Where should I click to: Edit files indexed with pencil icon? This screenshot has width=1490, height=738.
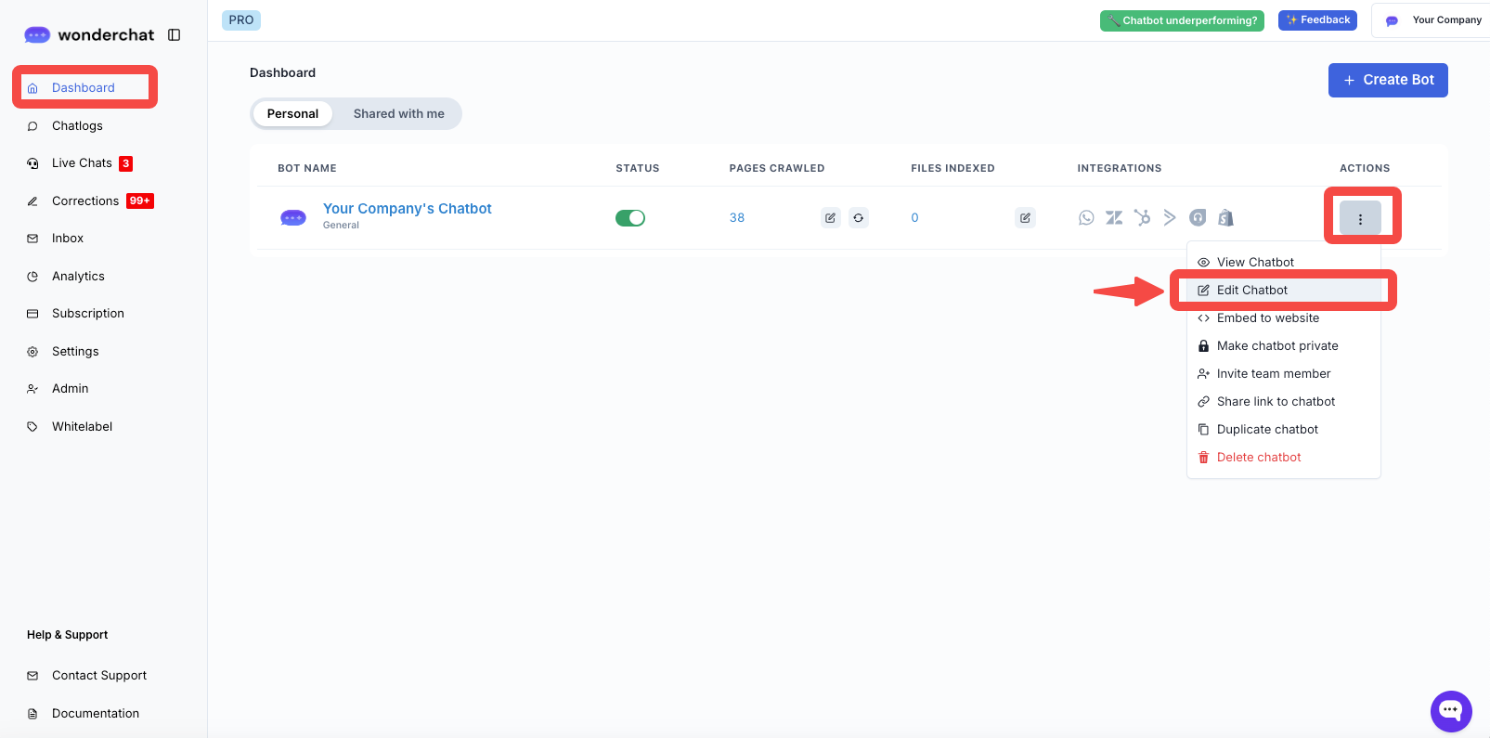pyautogui.click(x=1025, y=218)
